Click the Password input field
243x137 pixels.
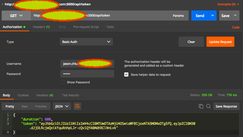[87, 74]
